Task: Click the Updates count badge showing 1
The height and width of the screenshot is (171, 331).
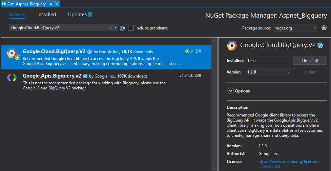Action: pos(90,14)
